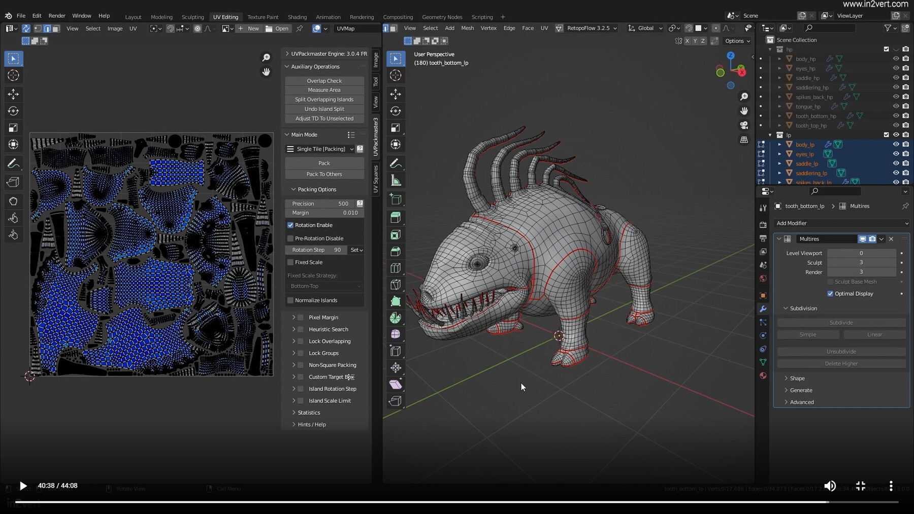Click the Unsubdivide button in the Multires modifier

click(x=840, y=351)
